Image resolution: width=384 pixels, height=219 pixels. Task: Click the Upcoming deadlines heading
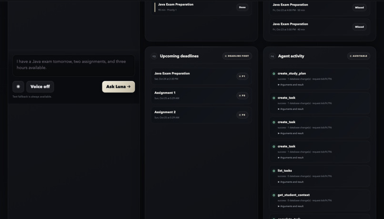coord(179,56)
